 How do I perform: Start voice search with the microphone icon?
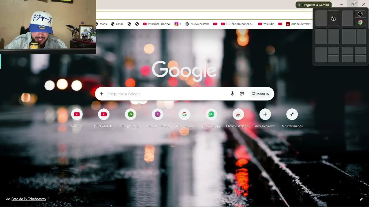click(x=232, y=94)
